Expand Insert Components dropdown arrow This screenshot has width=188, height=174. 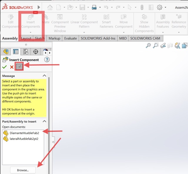point(31,32)
